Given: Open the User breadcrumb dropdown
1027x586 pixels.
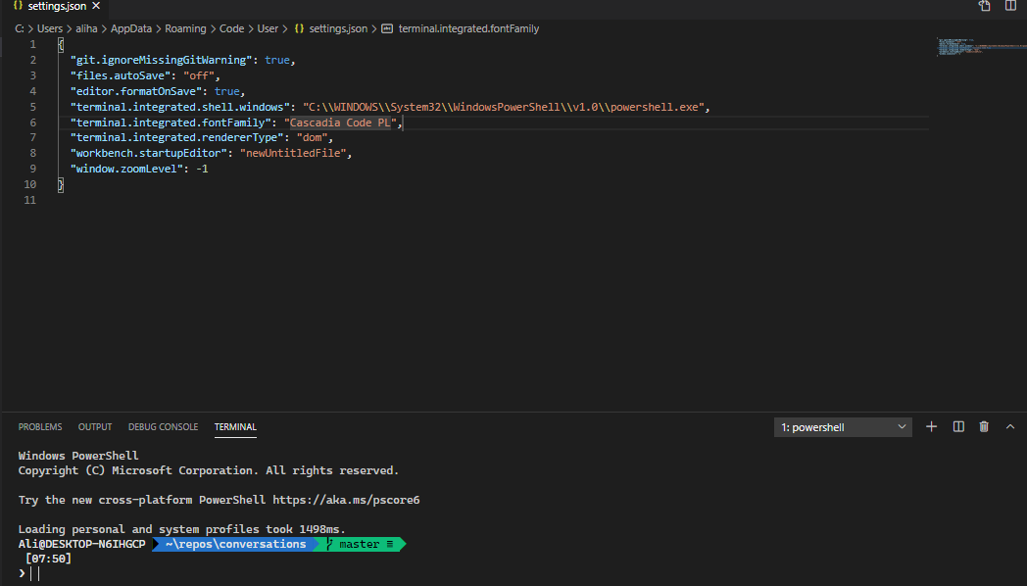Looking at the screenshot, I should [x=267, y=28].
